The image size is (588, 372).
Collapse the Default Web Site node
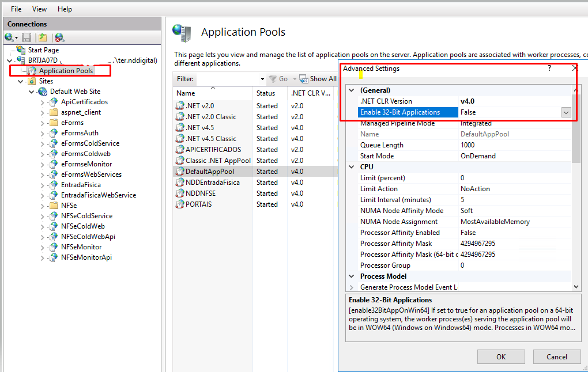(31, 92)
